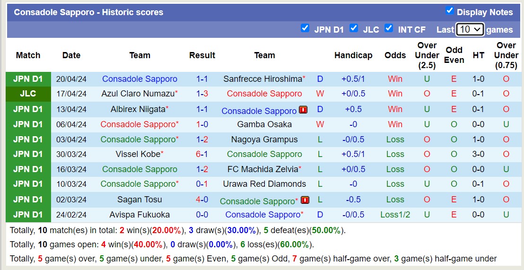Click red card icon in Sagan Tosu row
The width and height of the screenshot is (524, 270).
(305, 200)
